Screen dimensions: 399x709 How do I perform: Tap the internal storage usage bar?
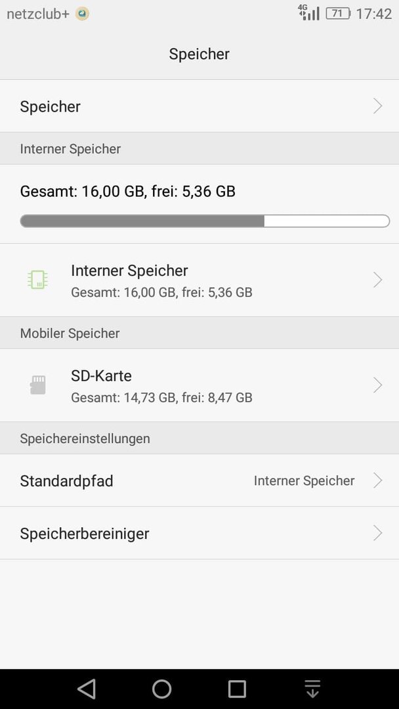pos(205,221)
